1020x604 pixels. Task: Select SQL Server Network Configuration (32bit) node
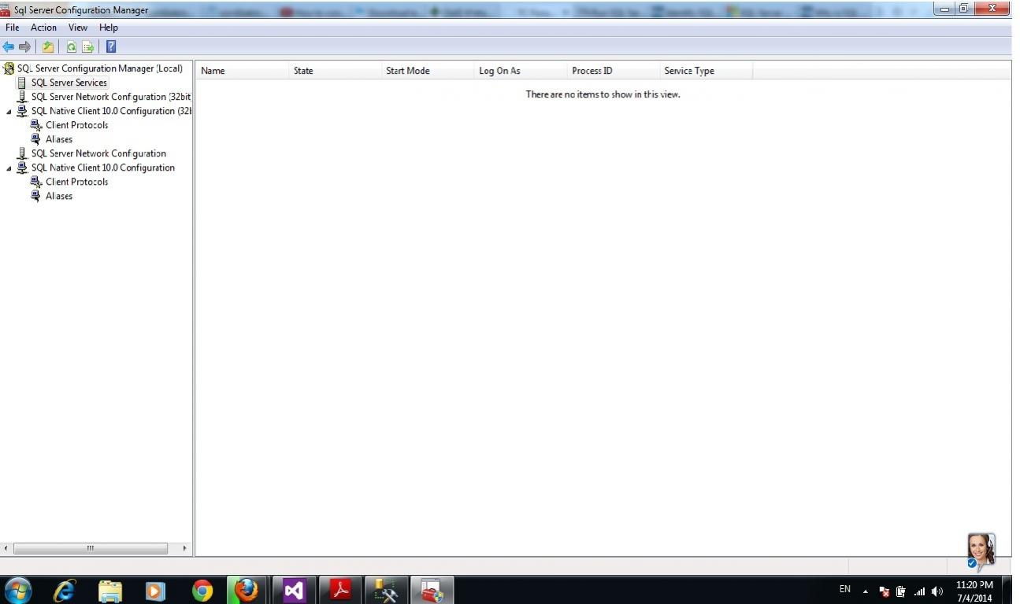pos(111,97)
